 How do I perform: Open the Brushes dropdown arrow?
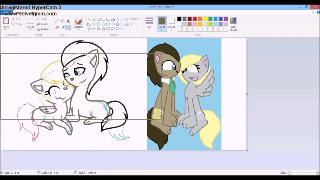(78, 30)
